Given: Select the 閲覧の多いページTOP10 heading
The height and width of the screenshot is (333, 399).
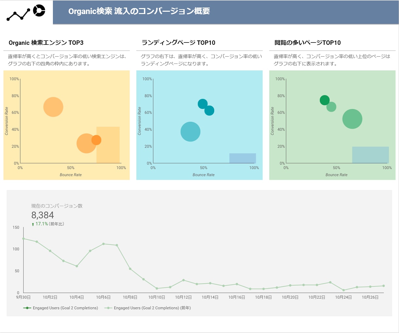Looking at the screenshot, I should coord(307,43).
